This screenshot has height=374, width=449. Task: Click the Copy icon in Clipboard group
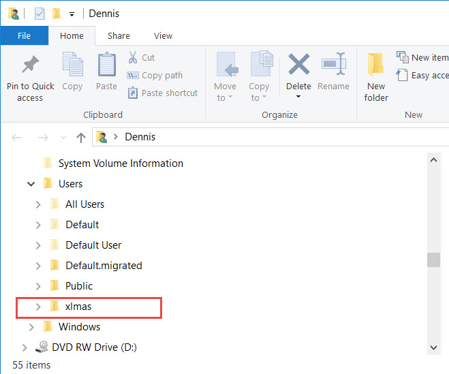(x=73, y=64)
